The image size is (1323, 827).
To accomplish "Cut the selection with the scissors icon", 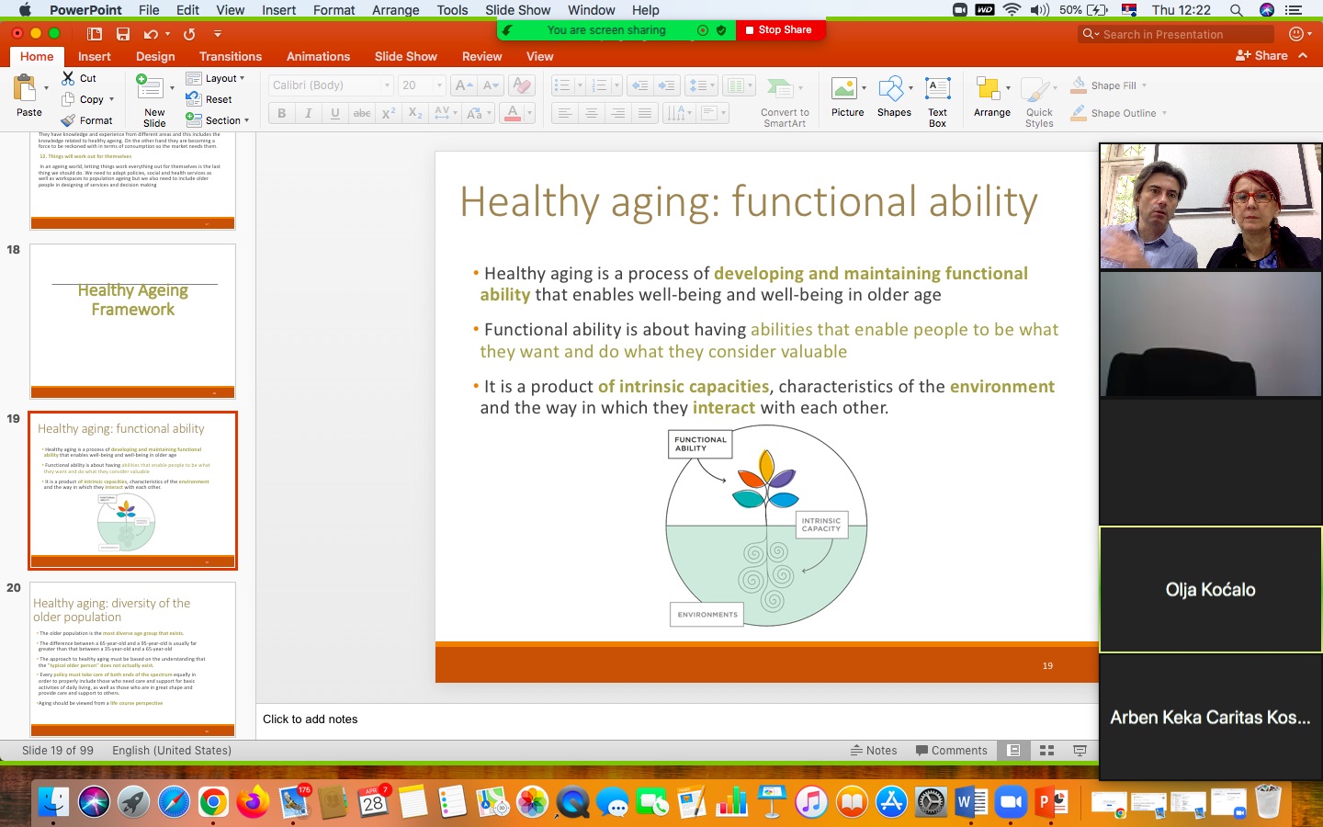I will click(68, 78).
